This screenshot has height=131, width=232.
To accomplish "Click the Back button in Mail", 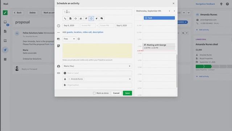I will (x=18, y=13).
